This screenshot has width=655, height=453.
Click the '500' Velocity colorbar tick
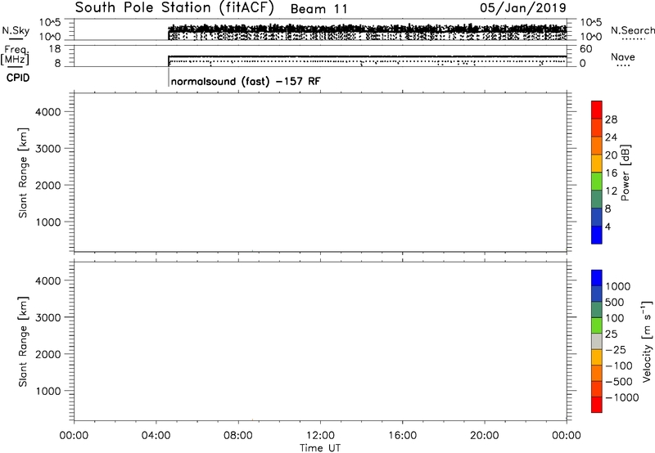614,303
